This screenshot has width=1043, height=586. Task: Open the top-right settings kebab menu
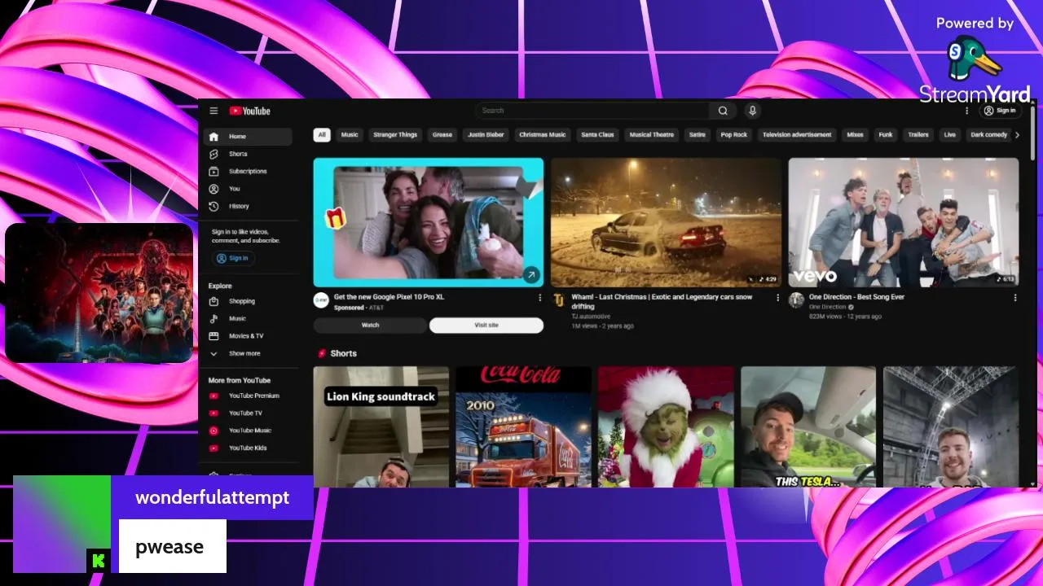click(x=967, y=111)
